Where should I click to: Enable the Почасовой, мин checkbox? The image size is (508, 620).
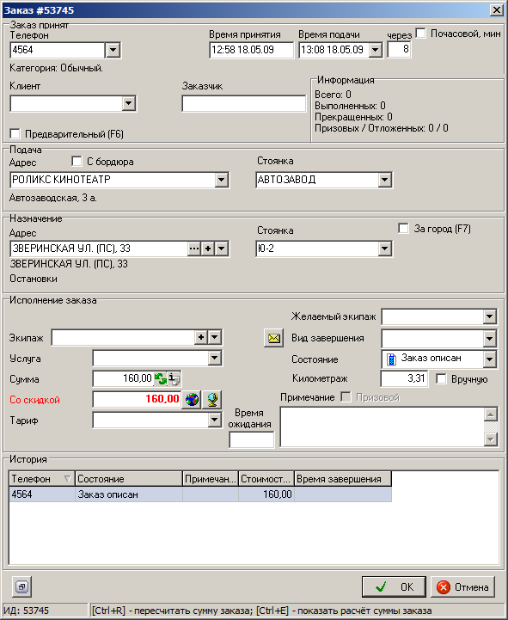421,34
